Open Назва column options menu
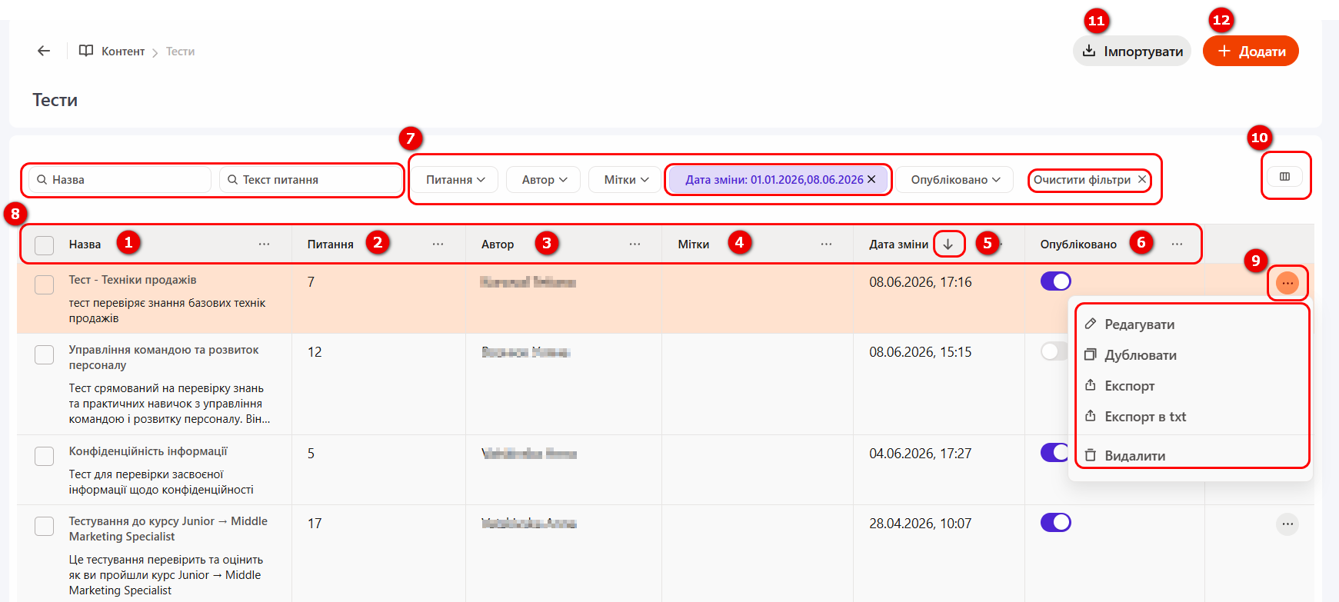Viewport: 1339px width, 602px height. [x=264, y=244]
